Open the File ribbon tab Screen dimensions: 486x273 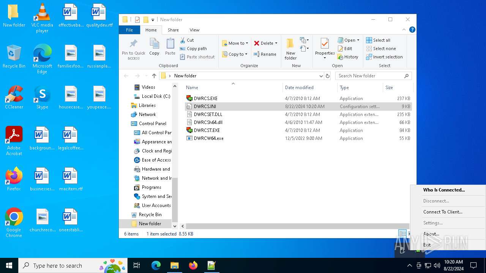point(129,30)
